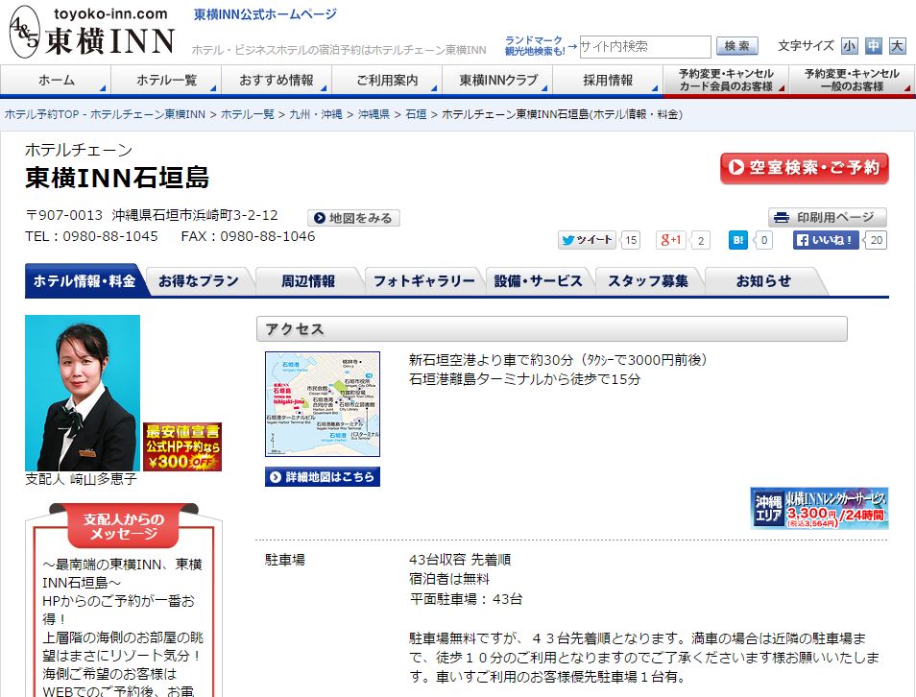Open the 沖縄エリア rental car banner
The image size is (916, 697).
[819, 508]
